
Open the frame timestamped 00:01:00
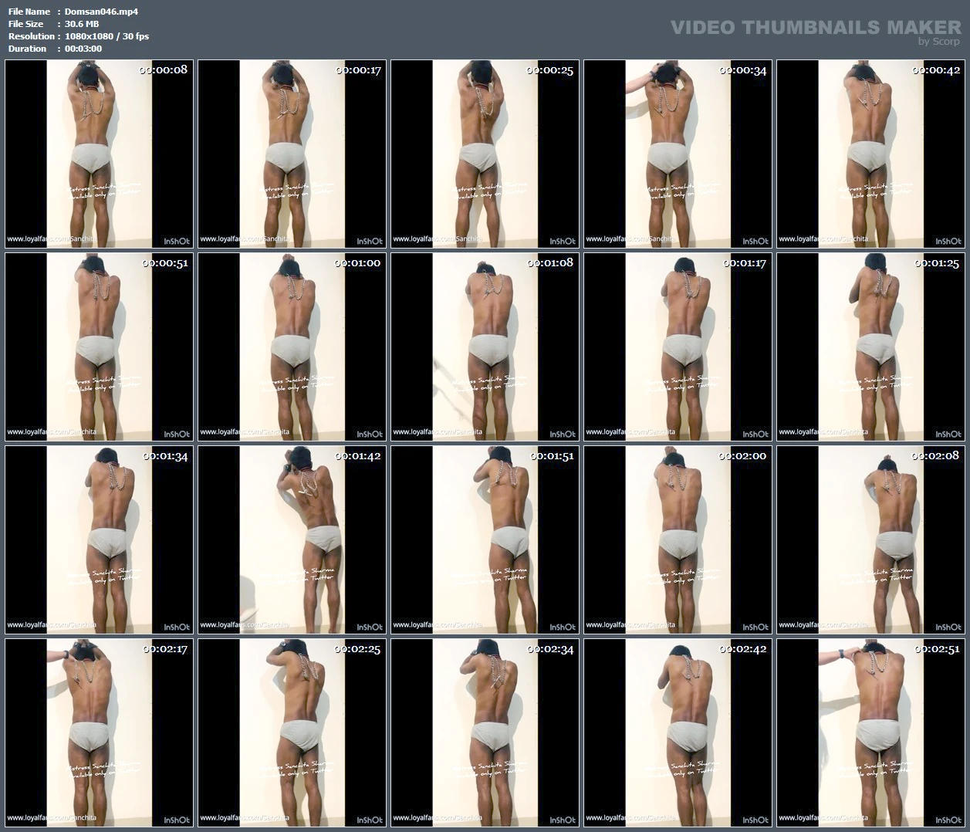tap(292, 347)
